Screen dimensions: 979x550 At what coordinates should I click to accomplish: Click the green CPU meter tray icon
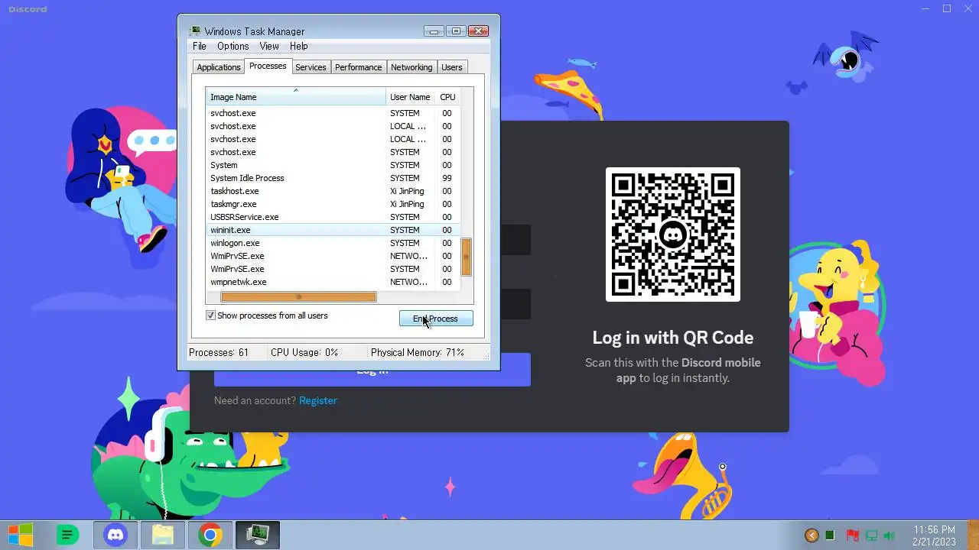tap(830, 535)
